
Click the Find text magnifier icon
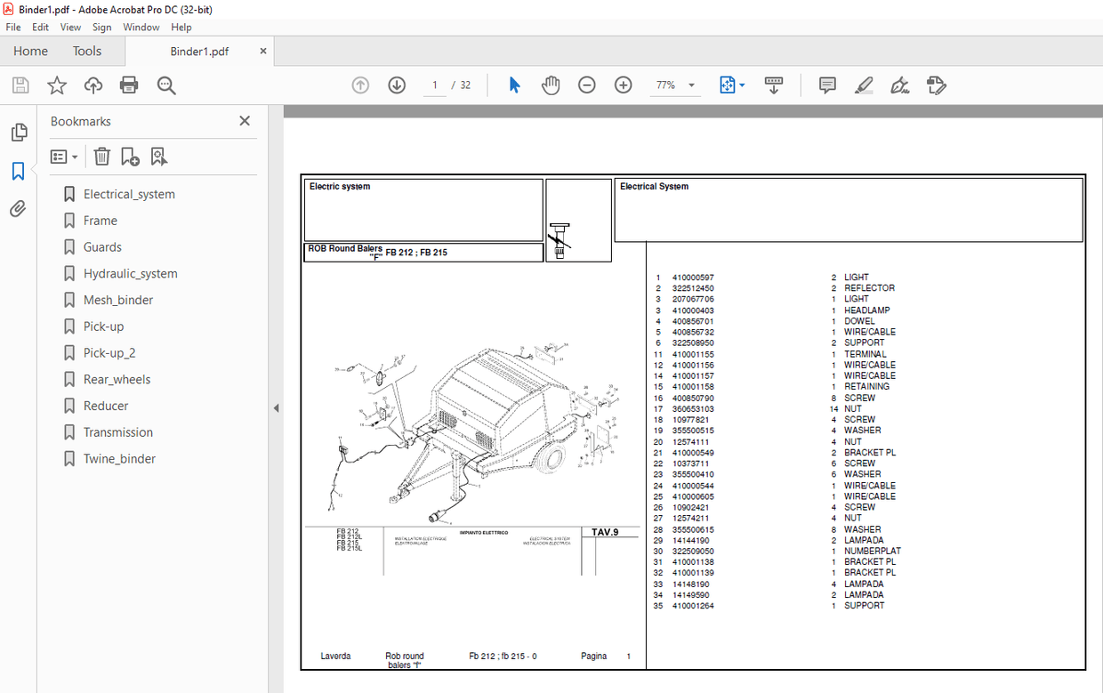point(165,85)
